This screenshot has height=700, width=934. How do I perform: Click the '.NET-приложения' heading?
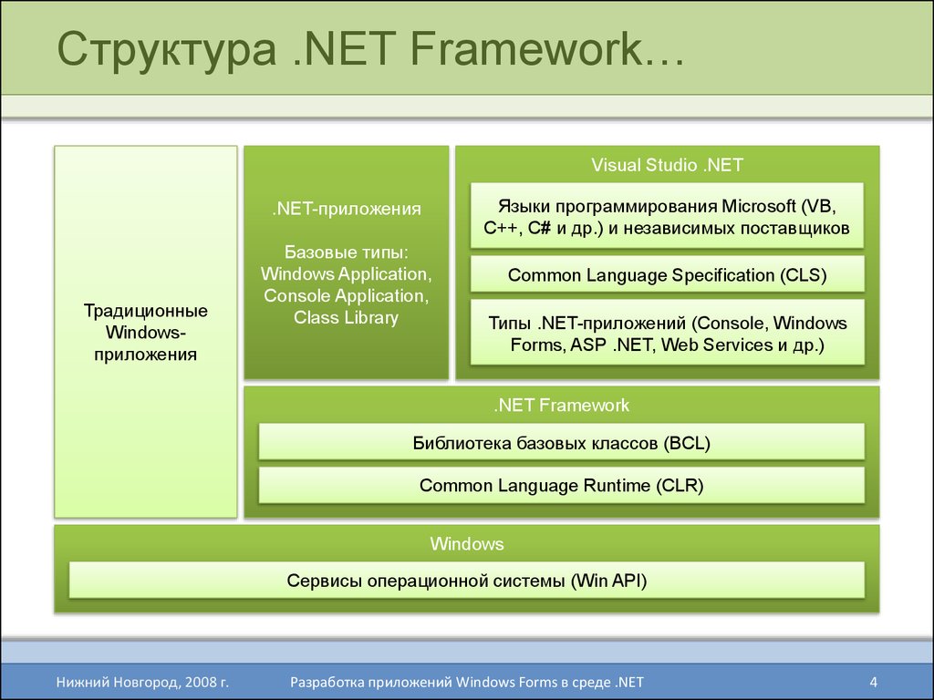(x=346, y=209)
